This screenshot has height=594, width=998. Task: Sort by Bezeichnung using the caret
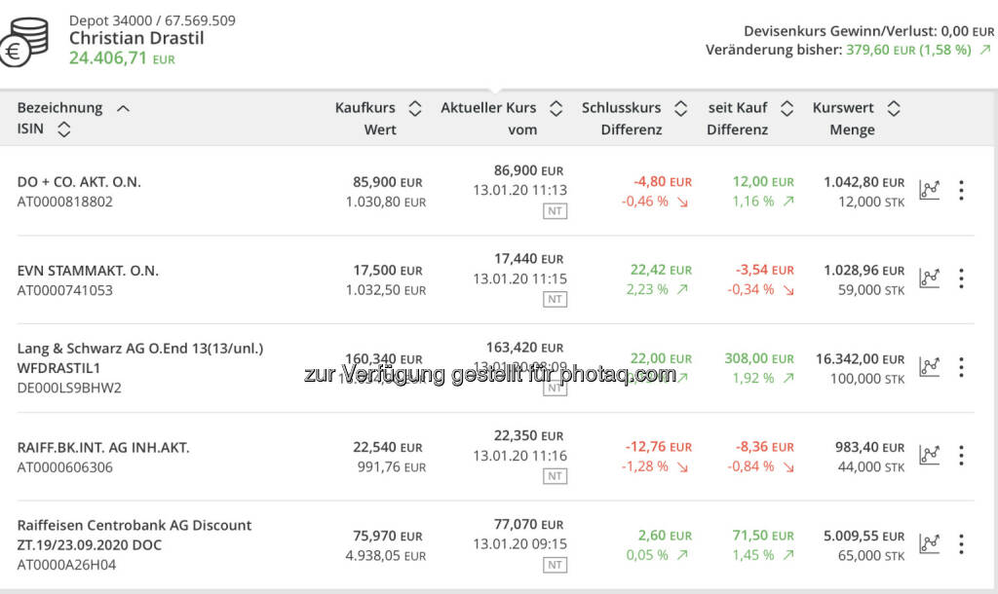(x=123, y=108)
